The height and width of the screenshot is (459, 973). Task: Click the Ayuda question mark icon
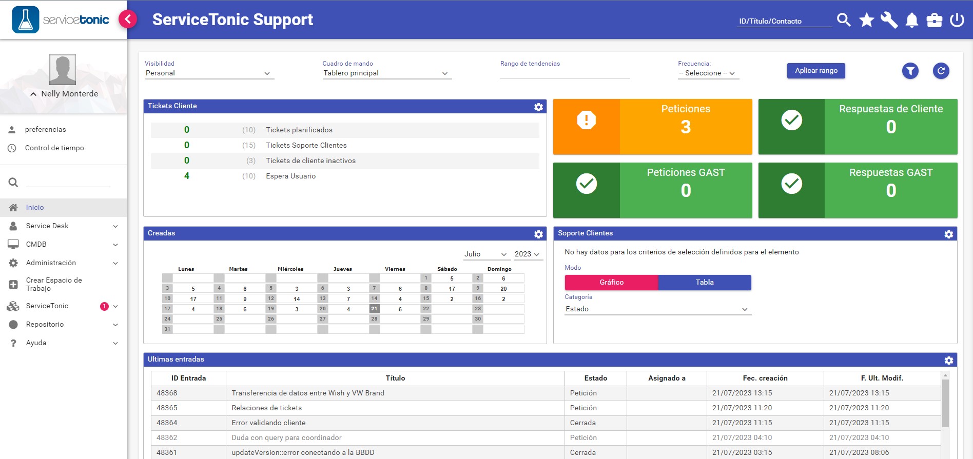tap(13, 343)
